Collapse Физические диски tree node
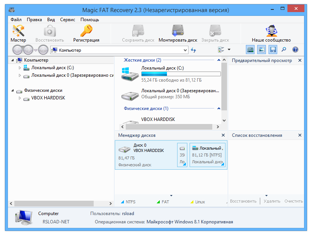This screenshot has width=315, height=240. [x=13, y=91]
